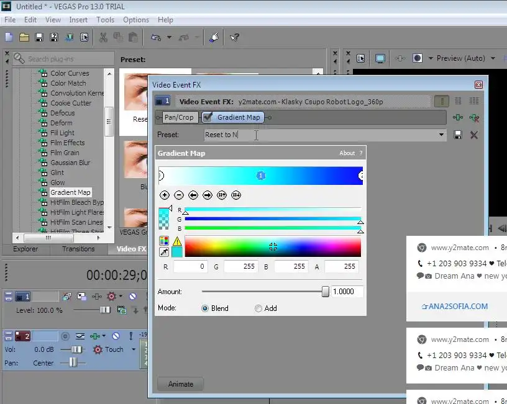
Task: Click the Copy toolbar icon
Action: [118, 37]
